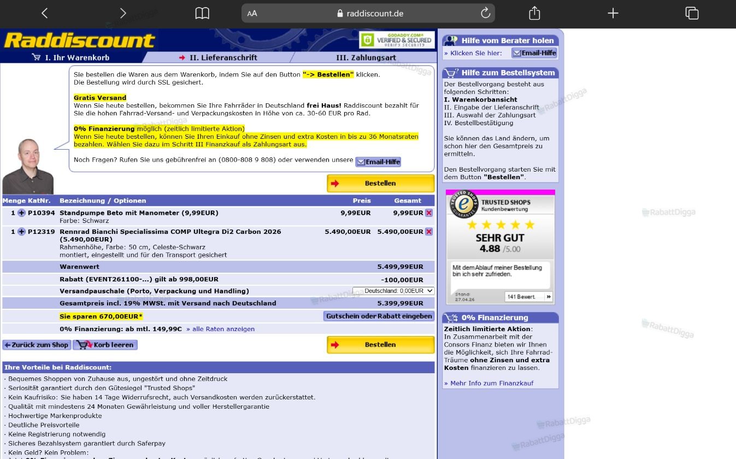The image size is (736, 459).
Task: Remove Standpumpe Beto with red X
Action: [429, 213]
